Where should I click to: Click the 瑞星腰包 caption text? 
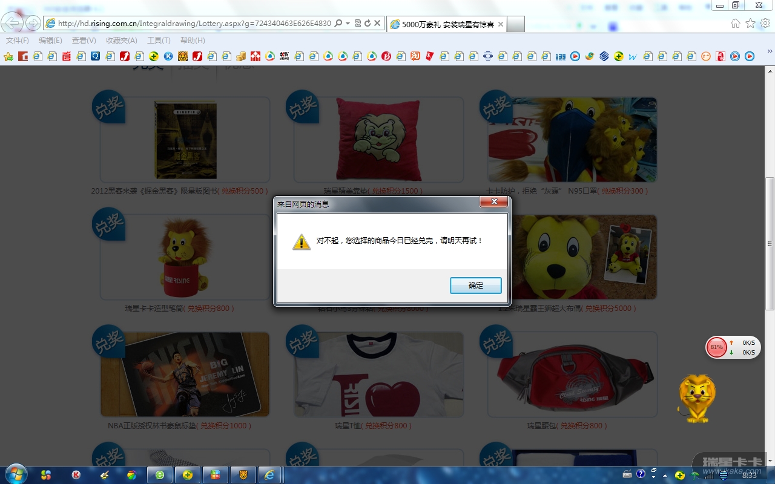541,426
